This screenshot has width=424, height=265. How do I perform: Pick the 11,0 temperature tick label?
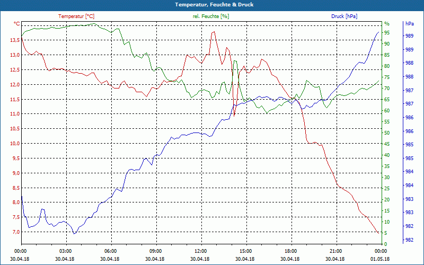pyautogui.click(x=15, y=114)
